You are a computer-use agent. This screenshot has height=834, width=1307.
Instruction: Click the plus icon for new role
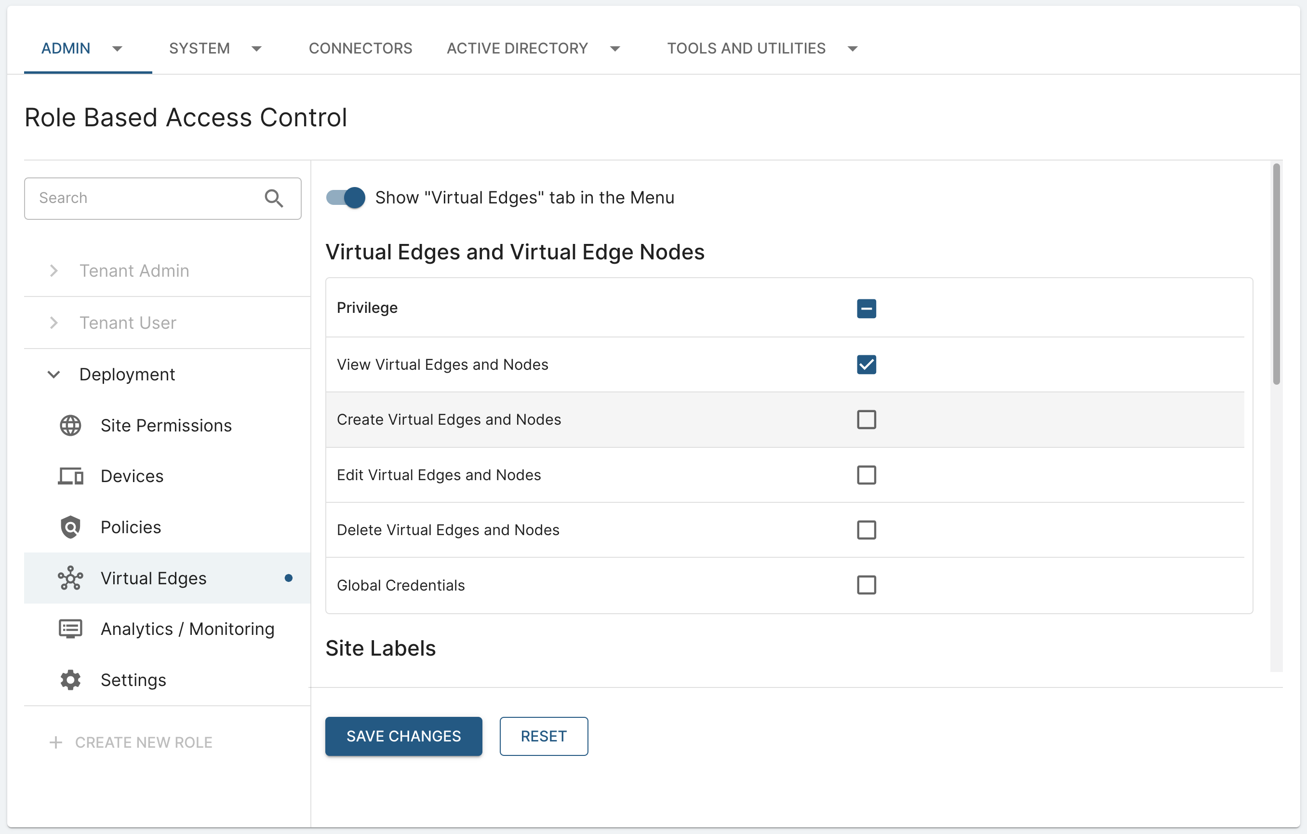pyautogui.click(x=55, y=742)
